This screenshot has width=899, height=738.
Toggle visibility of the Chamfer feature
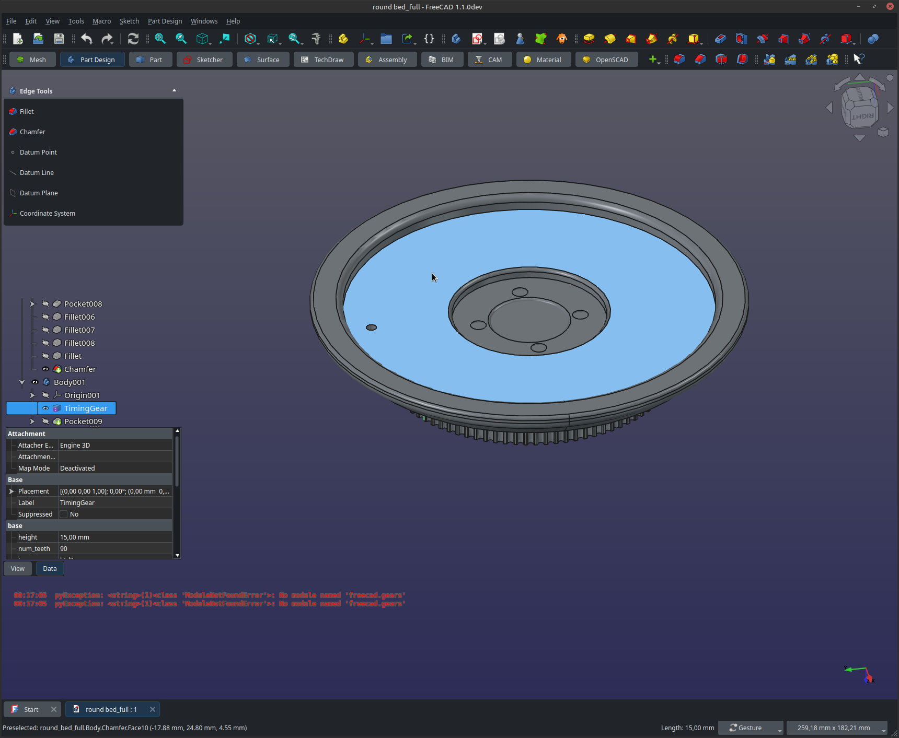(45, 369)
